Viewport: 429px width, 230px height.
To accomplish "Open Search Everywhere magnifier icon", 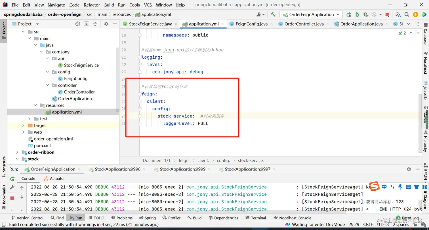I will click(407, 14).
